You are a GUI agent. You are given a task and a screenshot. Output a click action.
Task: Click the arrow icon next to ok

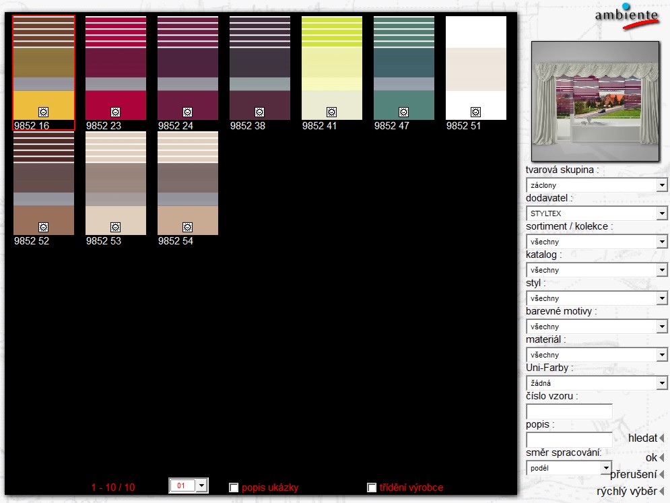tap(661, 458)
